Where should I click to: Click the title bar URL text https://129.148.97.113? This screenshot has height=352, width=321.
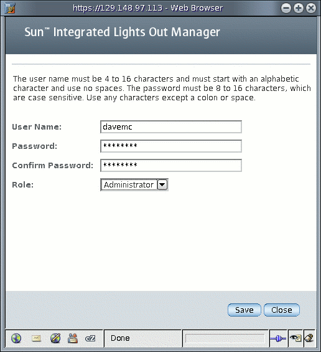click(x=118, y=8)
